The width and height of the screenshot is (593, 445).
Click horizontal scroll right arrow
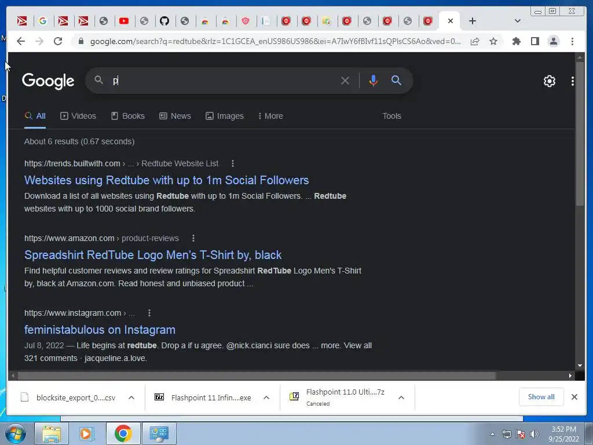pos(570,375)
